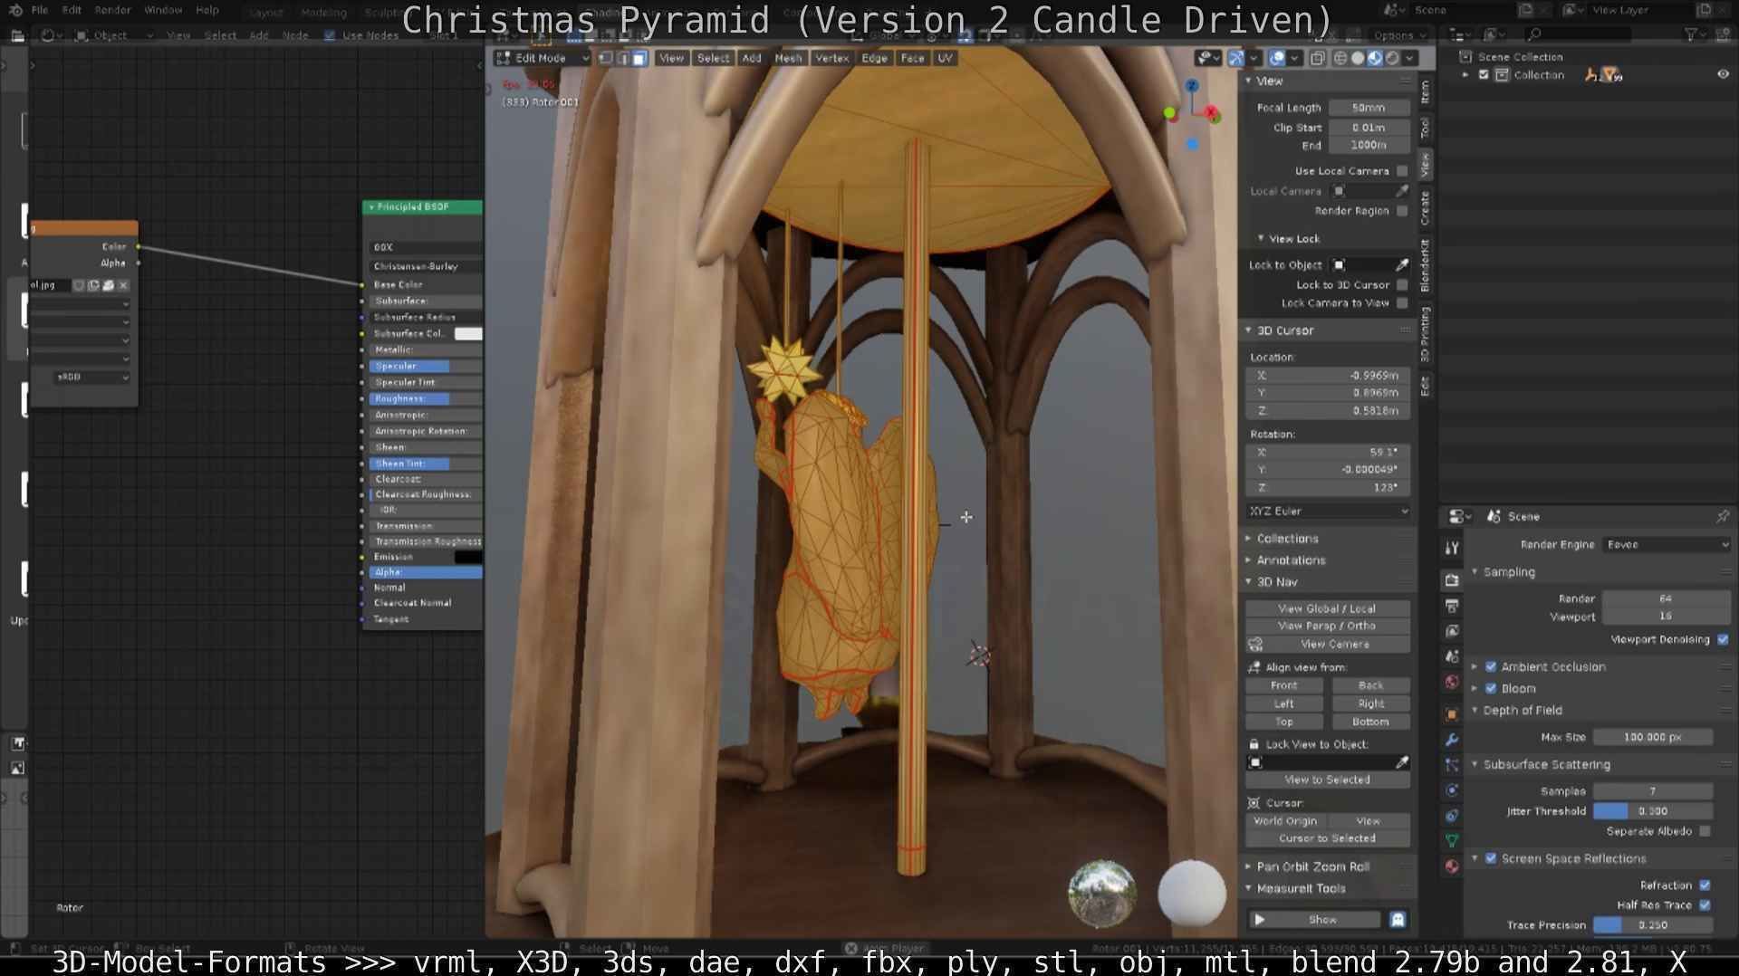The image size is (1739, 976).
Task: Switch to rendered shading
Action: click(x=1392, y=58)
